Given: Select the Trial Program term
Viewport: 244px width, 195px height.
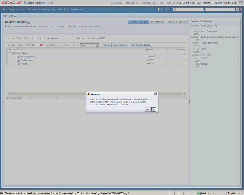Looking at the screenshot, I should (x=27, y=60).
